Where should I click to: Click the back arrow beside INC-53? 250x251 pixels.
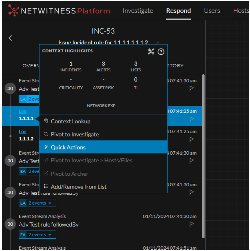coord(10,38)
